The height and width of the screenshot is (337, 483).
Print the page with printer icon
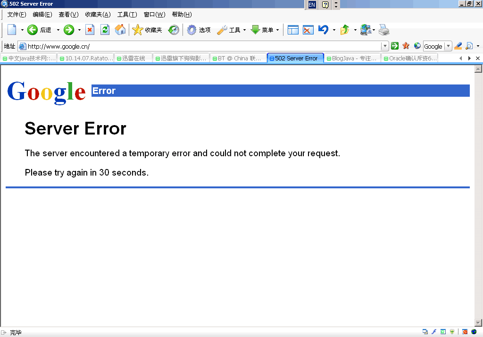pos(384,30)
